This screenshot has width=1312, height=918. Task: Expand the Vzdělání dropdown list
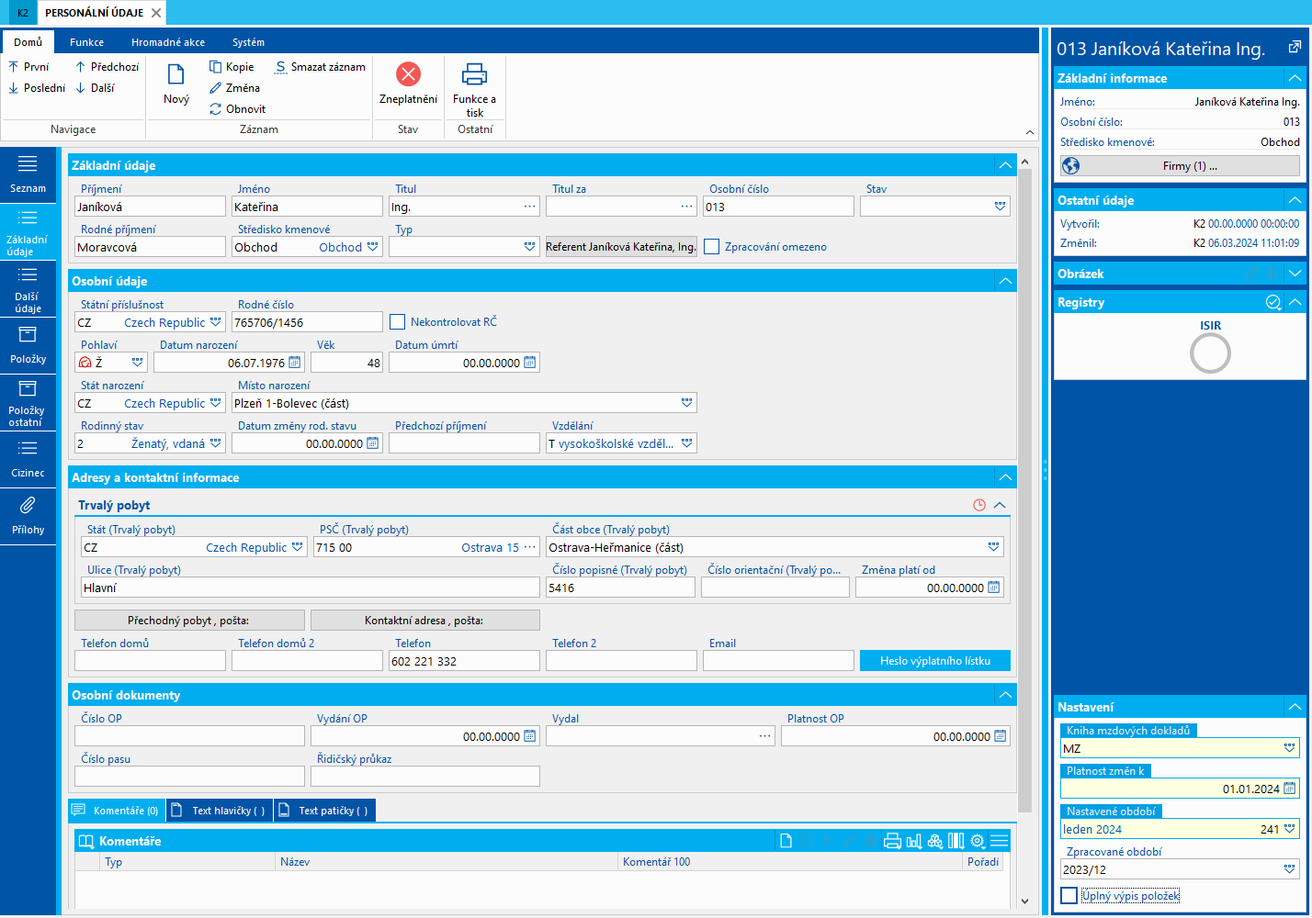point(686,443)
